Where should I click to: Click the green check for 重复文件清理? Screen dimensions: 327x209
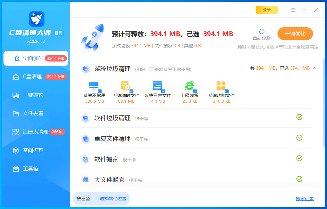299,138
